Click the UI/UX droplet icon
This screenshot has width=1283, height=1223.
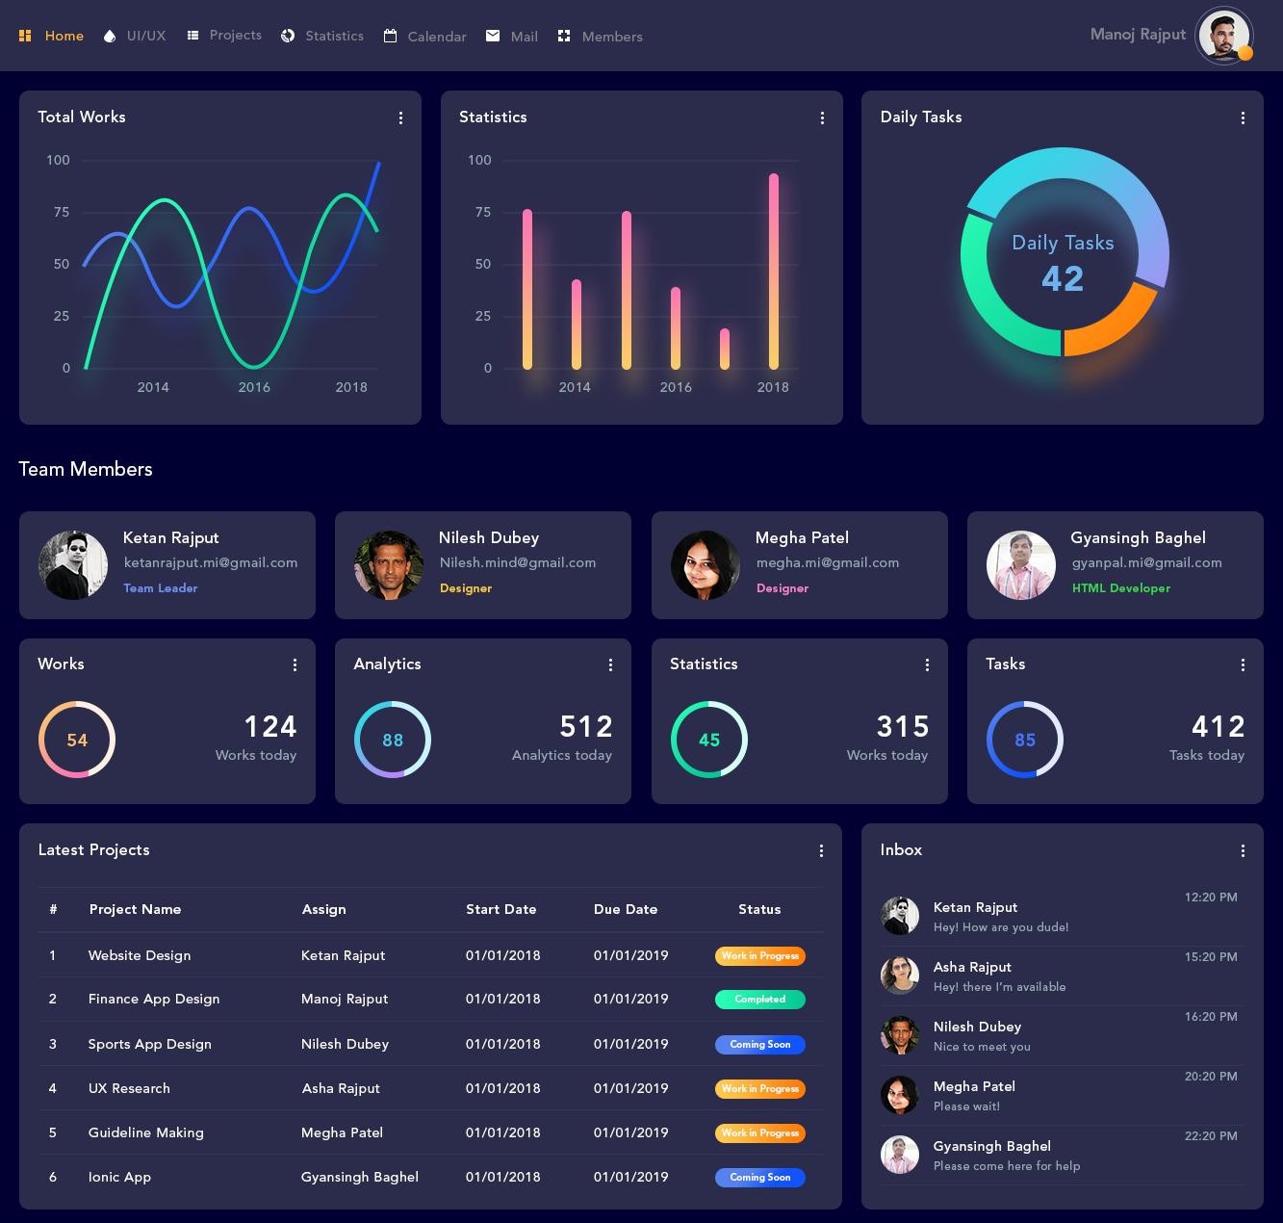[109, 36]
